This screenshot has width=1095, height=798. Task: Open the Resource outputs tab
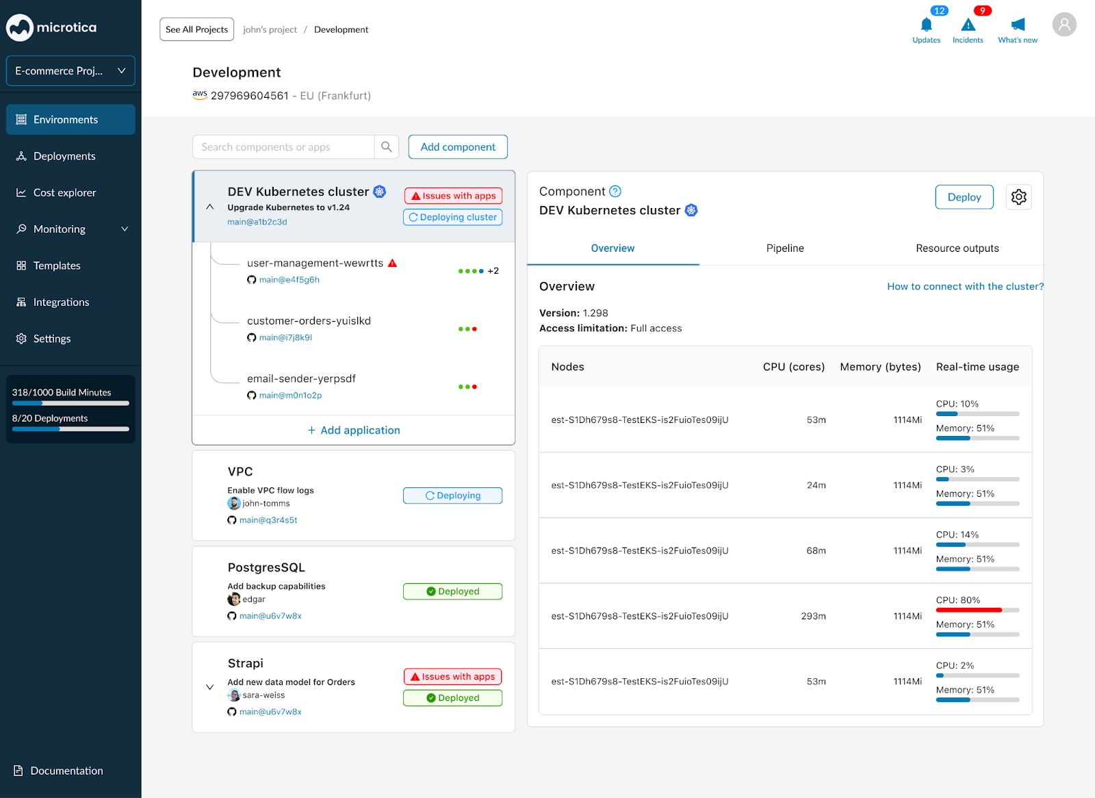[957, 248]
